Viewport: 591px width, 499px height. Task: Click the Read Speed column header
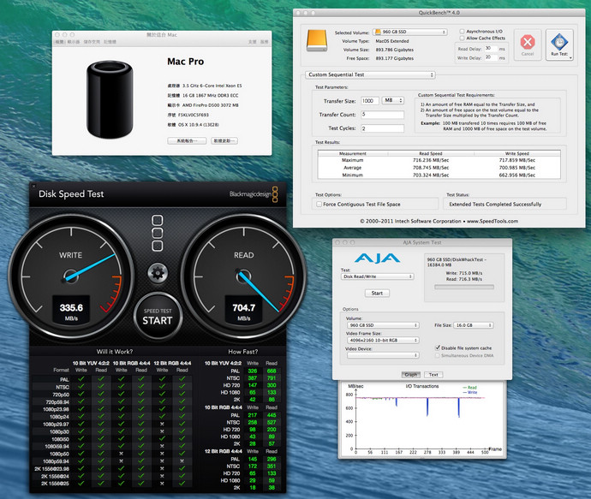click(431, 153)
